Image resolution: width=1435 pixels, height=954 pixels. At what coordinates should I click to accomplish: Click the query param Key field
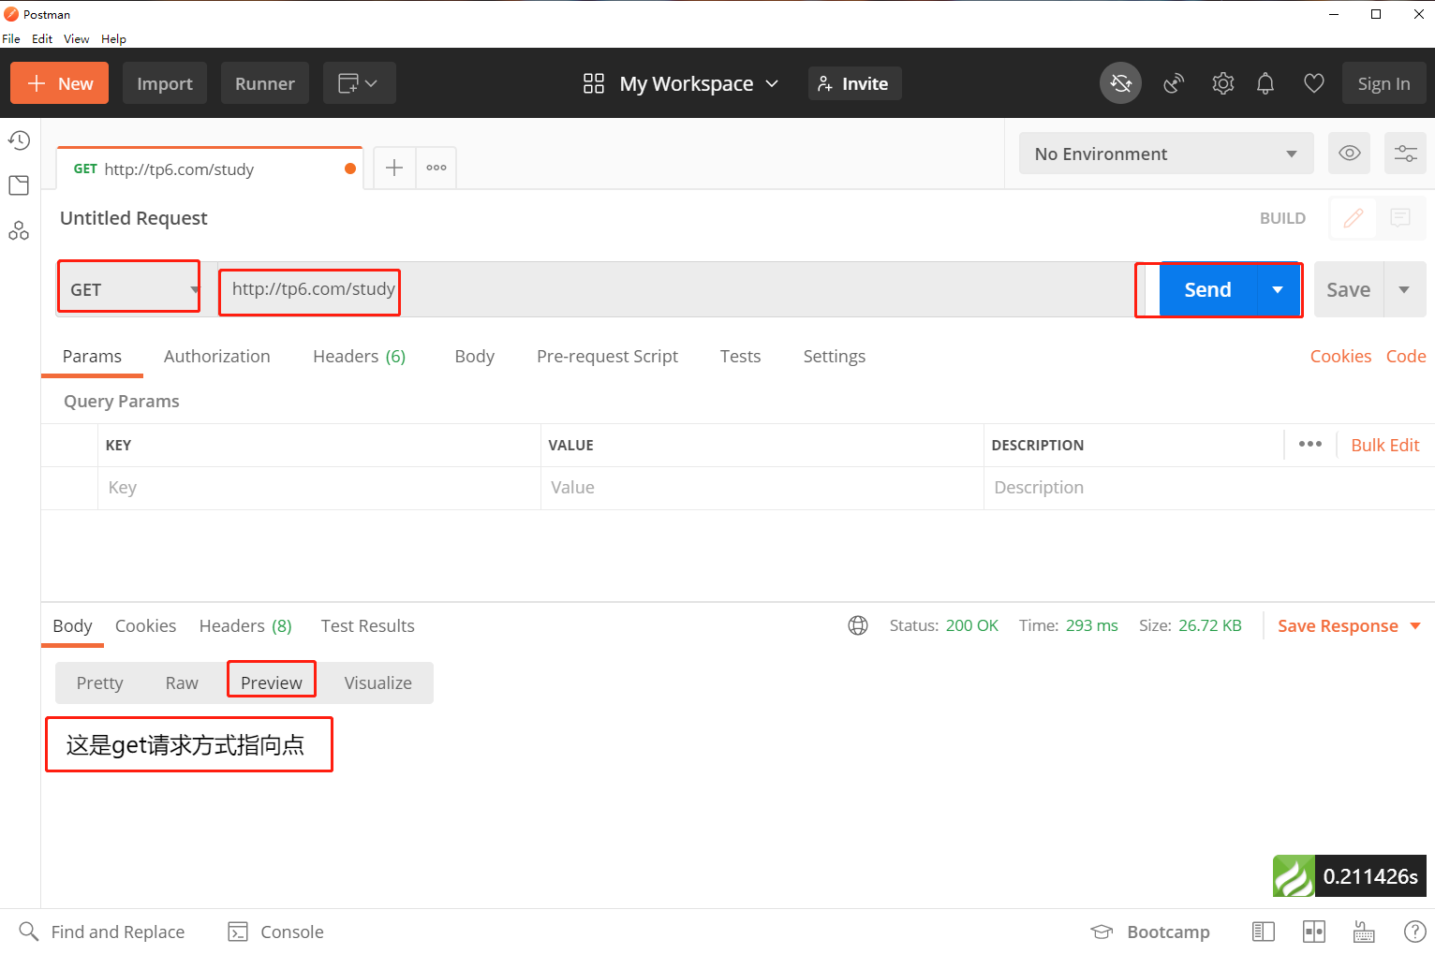tap(318, 488)
